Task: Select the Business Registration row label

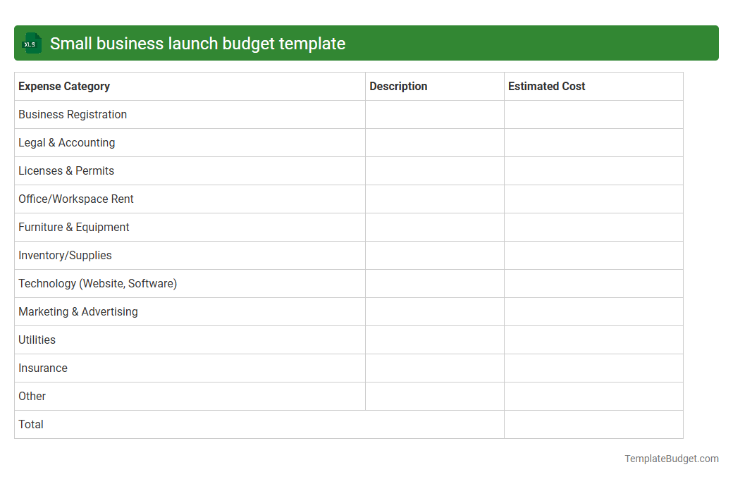Action: click(72, 114)
